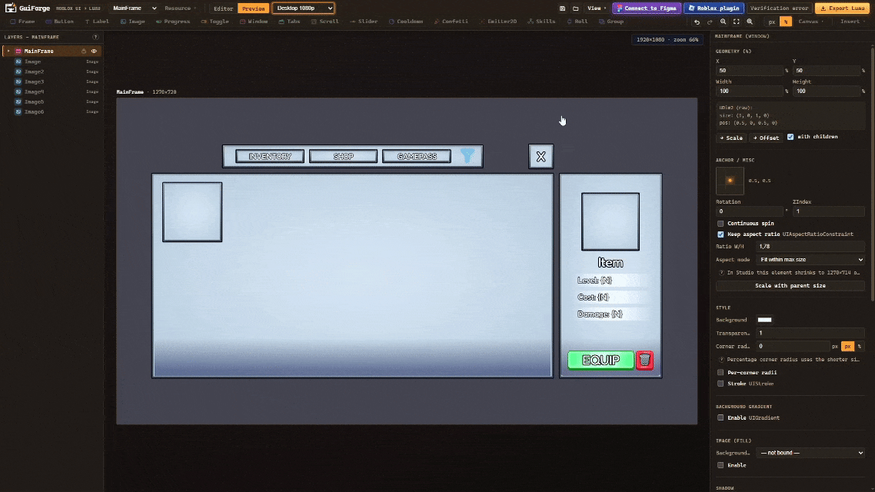
Task: Add a Frame element from the toolbar
Action: click(x=22, y=22)
